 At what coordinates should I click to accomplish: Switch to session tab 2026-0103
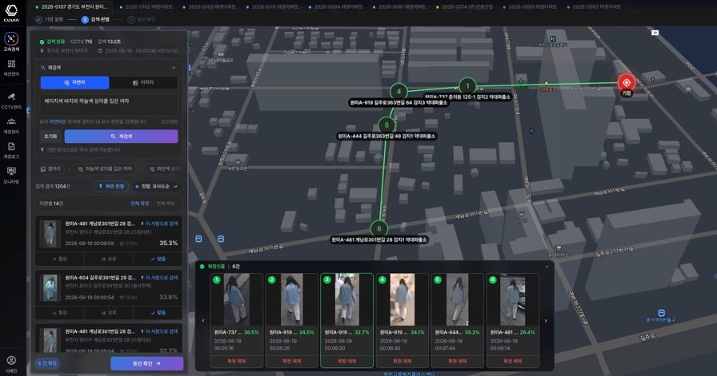(209, 7)
